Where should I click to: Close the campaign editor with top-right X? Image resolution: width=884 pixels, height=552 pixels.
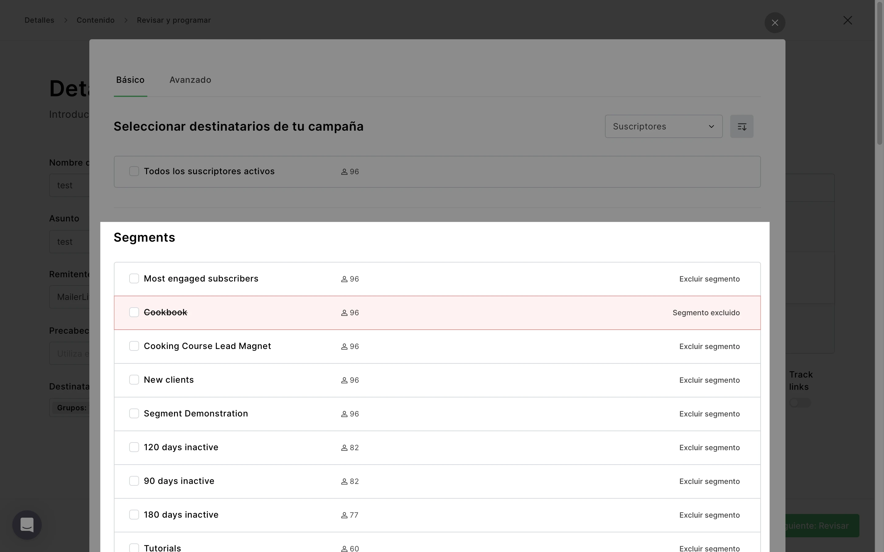(x=847, y=21)
